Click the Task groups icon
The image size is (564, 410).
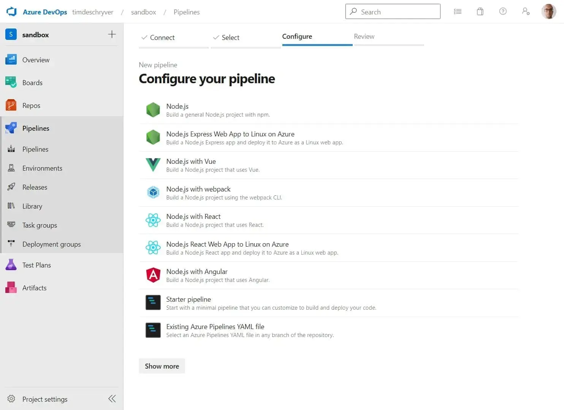point(11,225)
